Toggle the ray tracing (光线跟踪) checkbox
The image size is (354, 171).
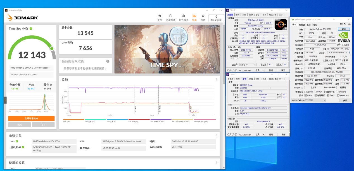(316, 95)
